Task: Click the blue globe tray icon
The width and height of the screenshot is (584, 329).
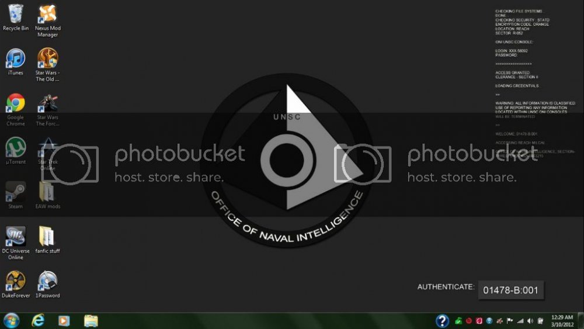Action: coord(489,321)
